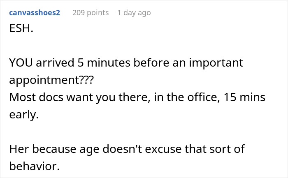Click the phrase "Most docs"
Image resolution: width=288 pixels, height=178 pixels.
point(31,98)
